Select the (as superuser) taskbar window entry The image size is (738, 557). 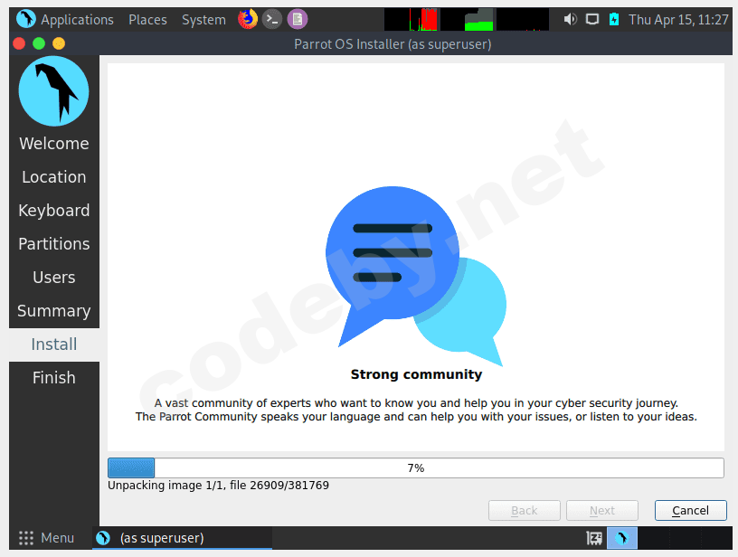tap(182, 538)
